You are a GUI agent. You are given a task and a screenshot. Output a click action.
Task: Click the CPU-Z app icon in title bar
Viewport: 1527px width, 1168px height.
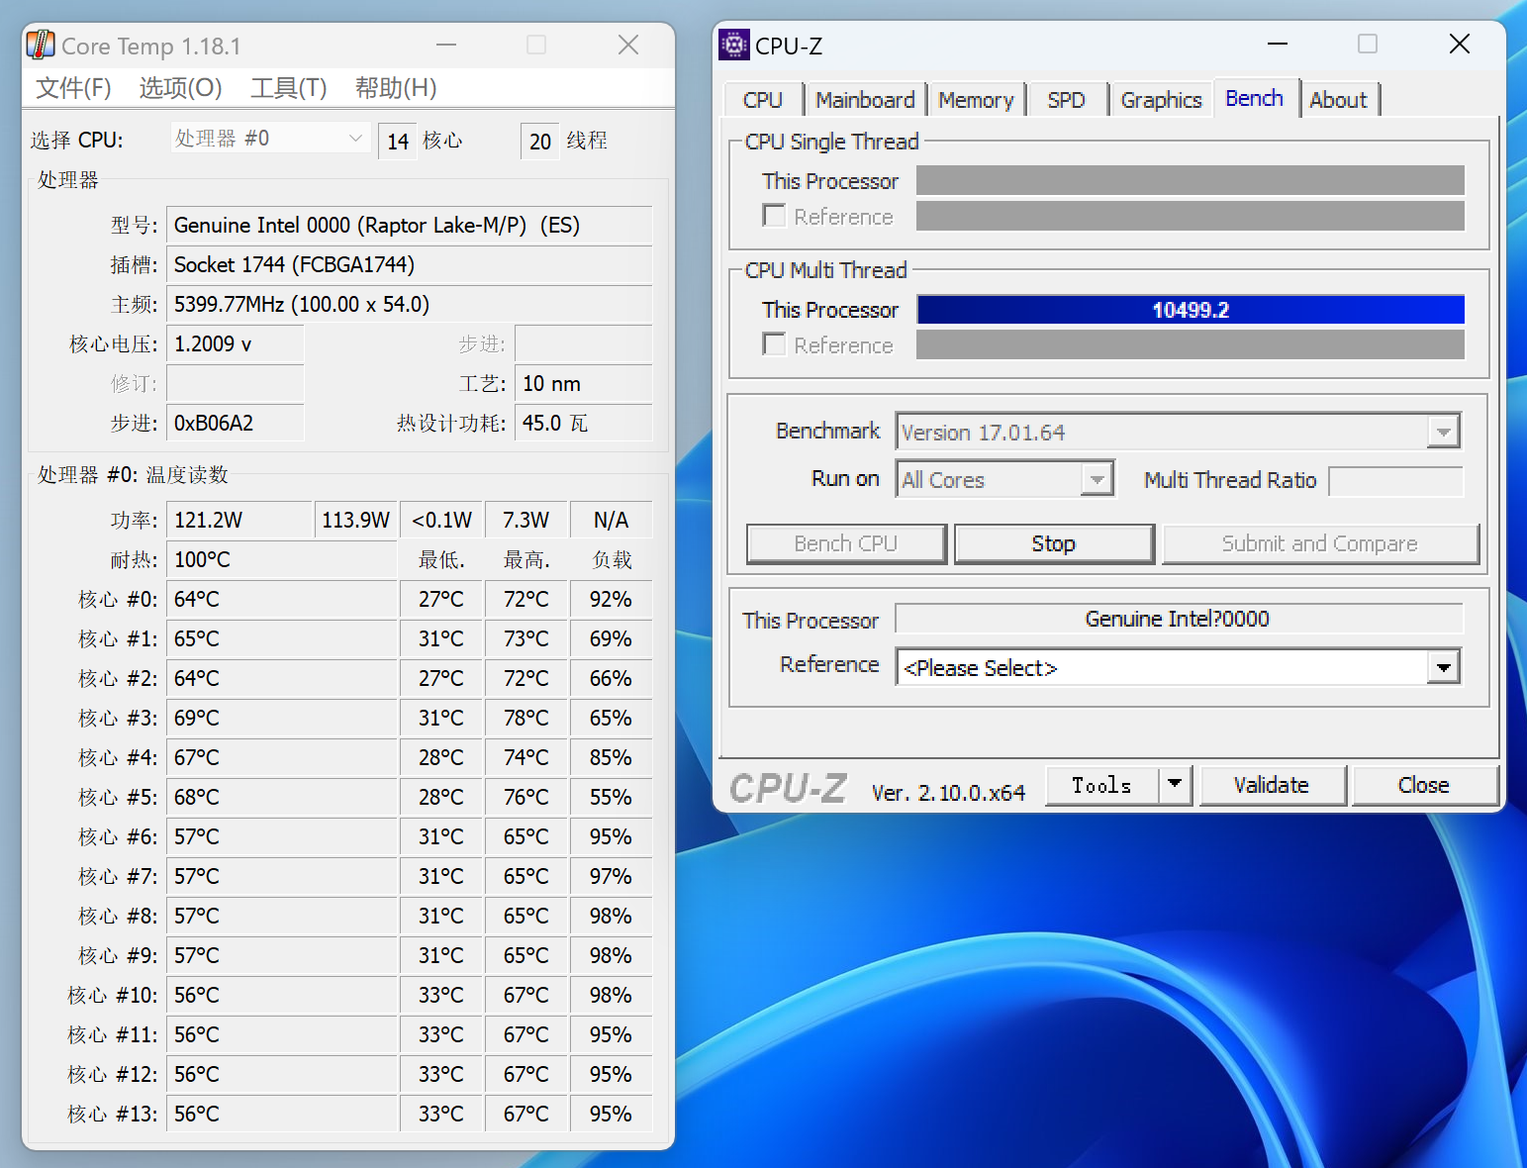click(733, 45)
